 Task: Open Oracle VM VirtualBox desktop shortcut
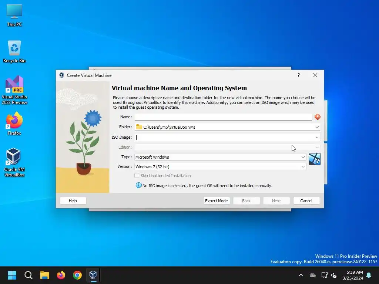click(14, 162)
